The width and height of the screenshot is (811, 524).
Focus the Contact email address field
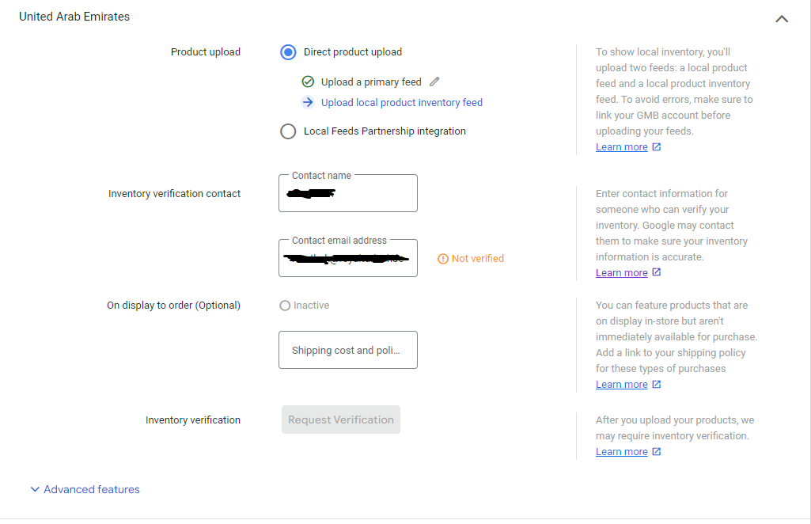348,258
